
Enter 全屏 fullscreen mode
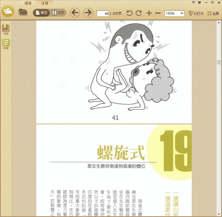[213, 14]
